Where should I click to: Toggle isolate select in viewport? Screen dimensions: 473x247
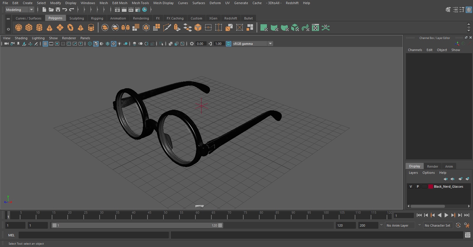coord(161,44)
